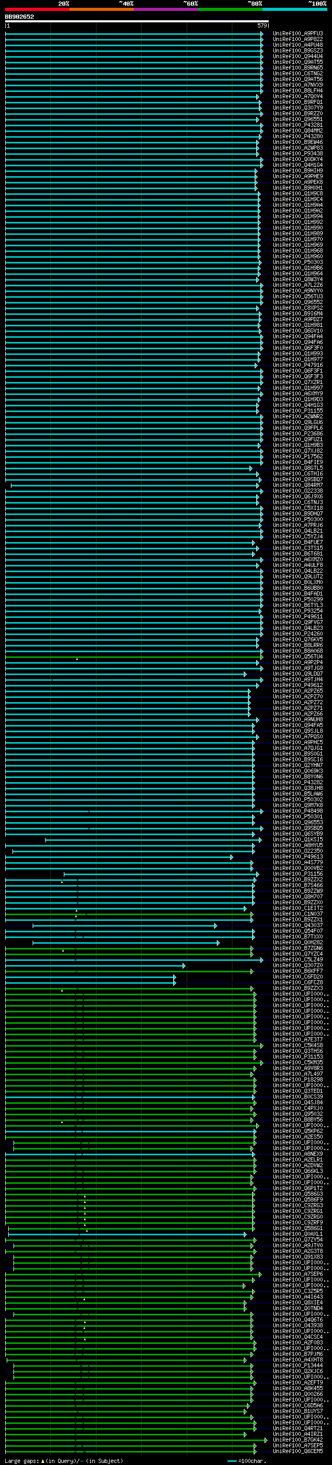Select hit label UniRef100_A9P822
The width and height of the screenshot is (332, 1465).
297,39
